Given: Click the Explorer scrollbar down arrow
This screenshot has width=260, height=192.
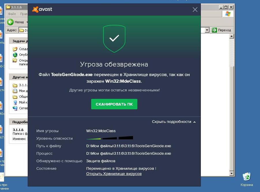Looking at the screenshot, I should click(x=232, y=173).
